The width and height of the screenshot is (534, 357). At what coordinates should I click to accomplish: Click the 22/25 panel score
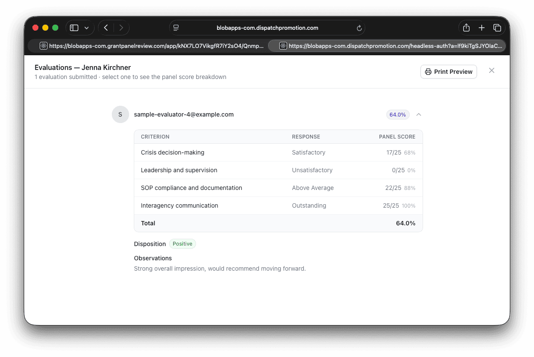tap(393, 188)
